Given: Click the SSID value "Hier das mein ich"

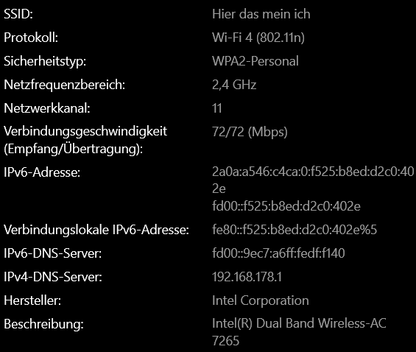Looking at the screenshot, I should [261, 14].
